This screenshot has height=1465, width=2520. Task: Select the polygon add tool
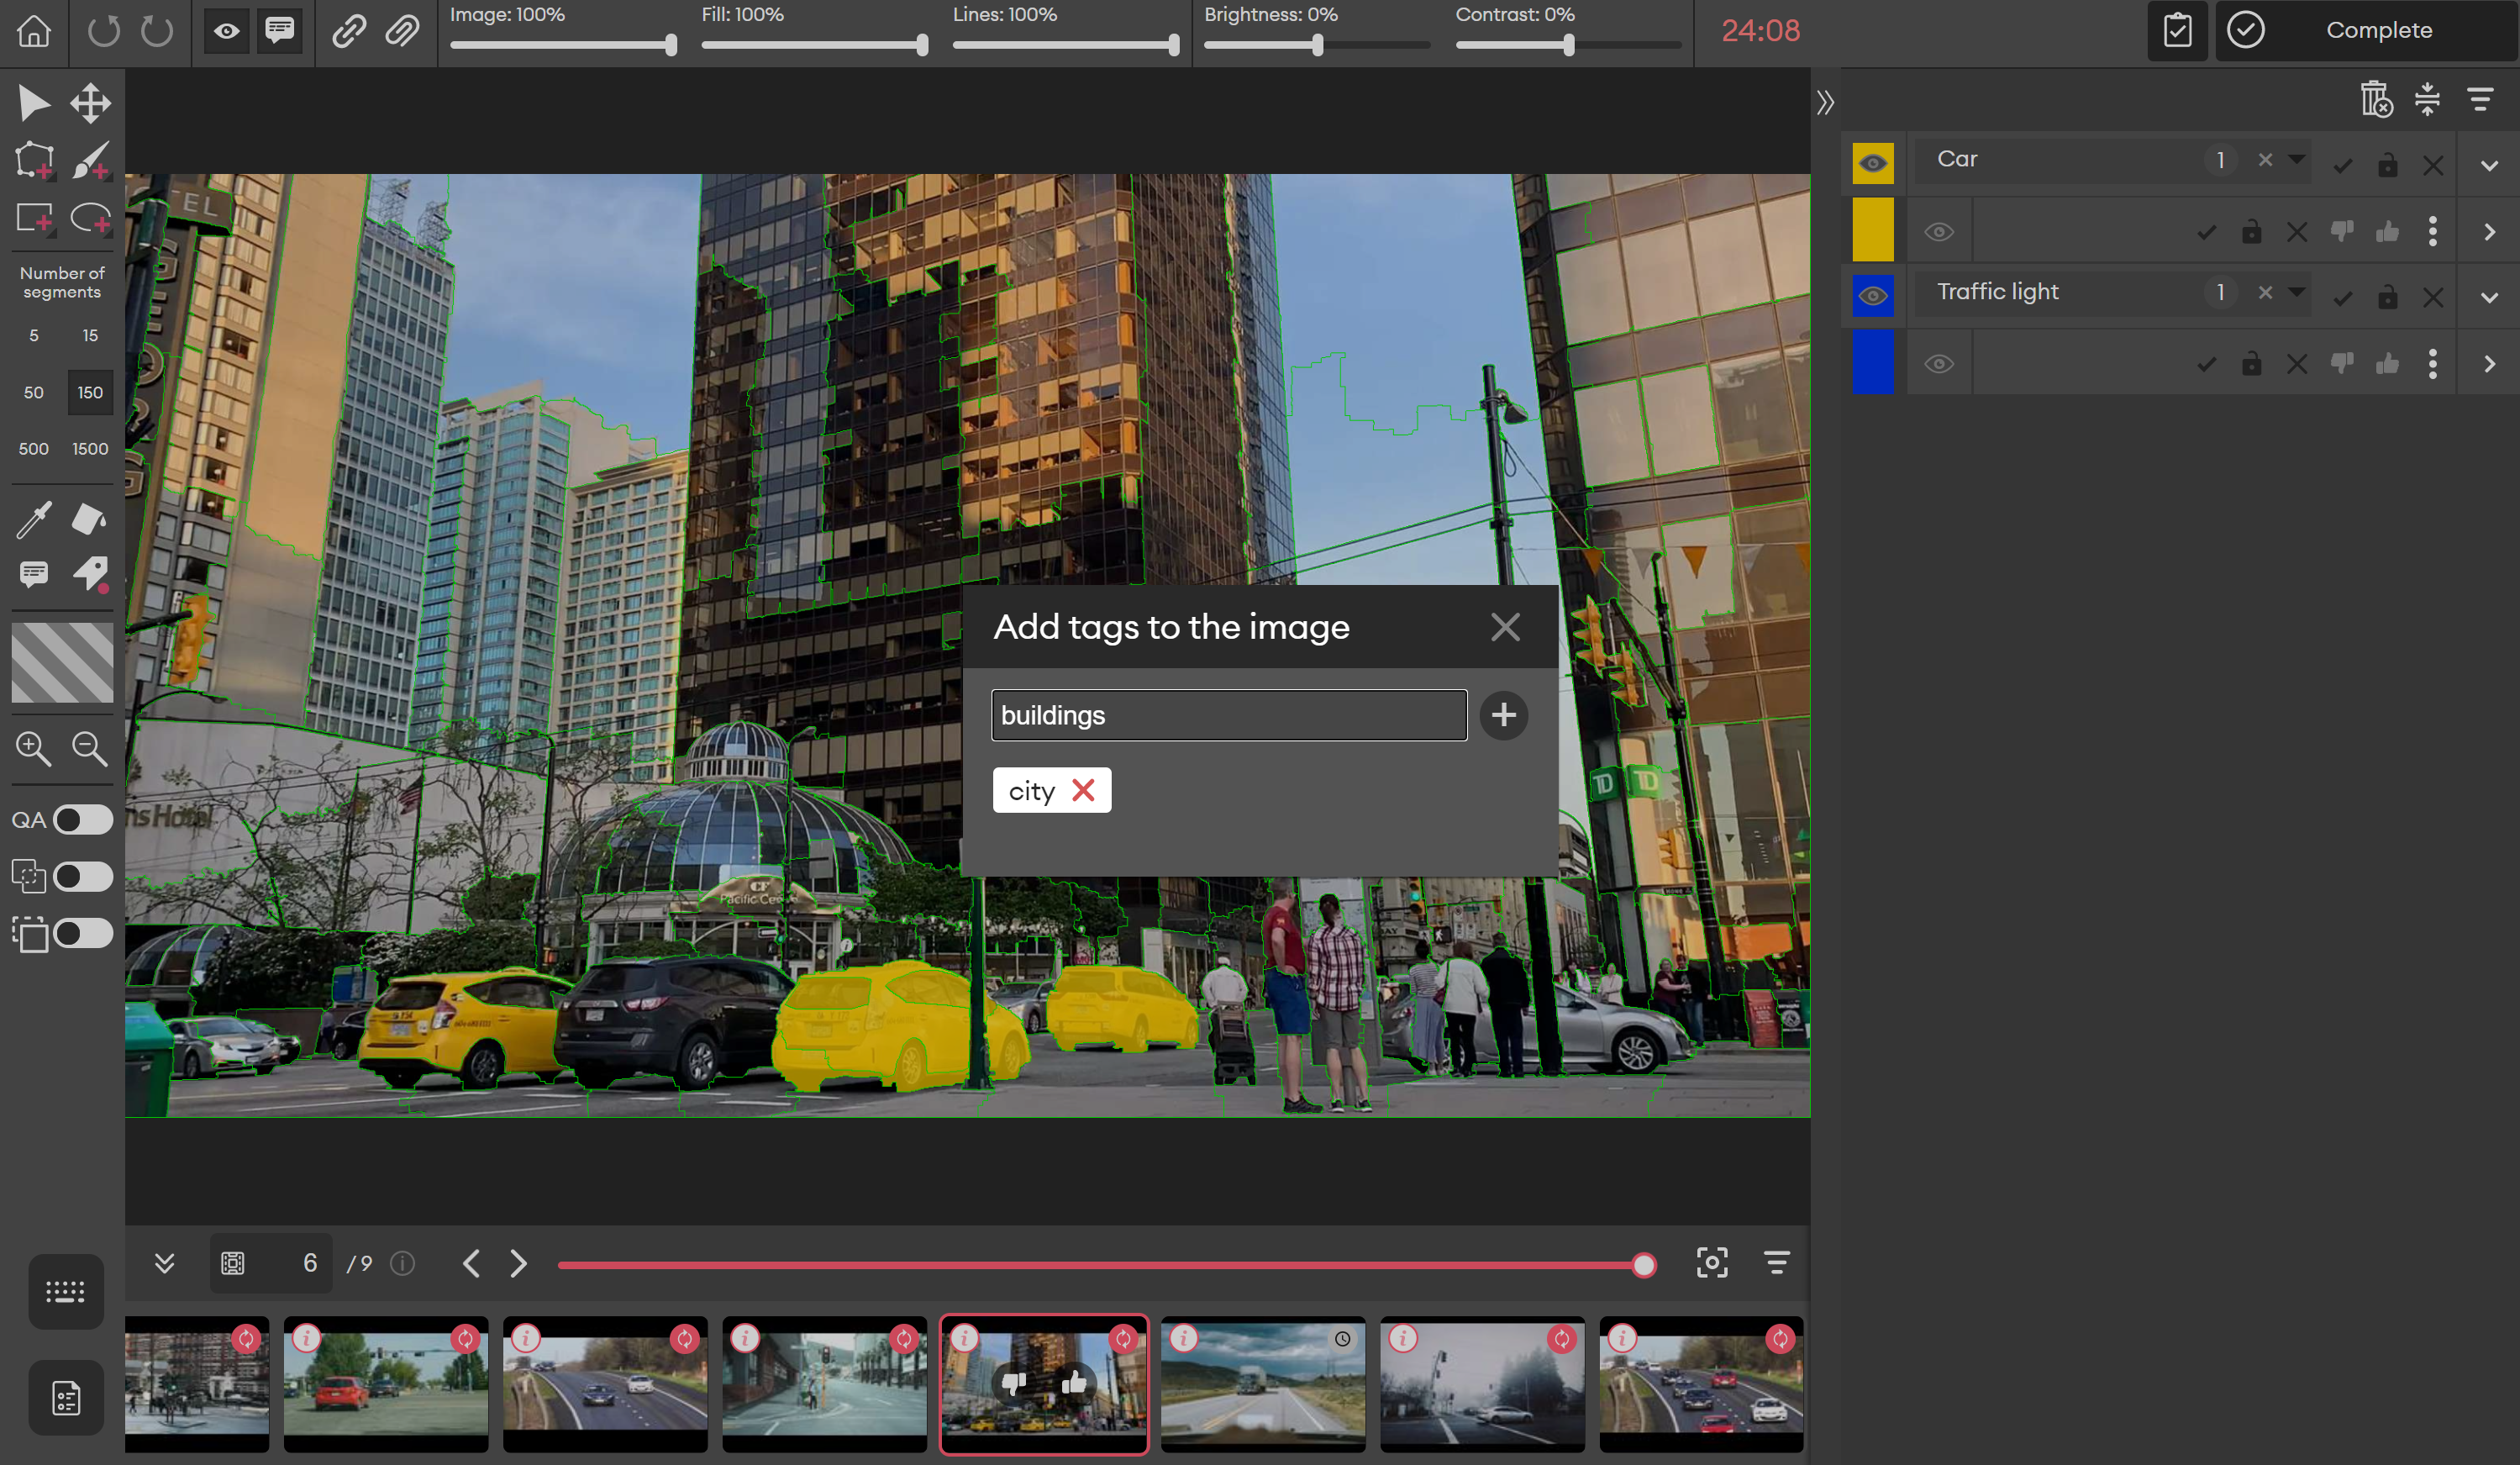point(34,160)
